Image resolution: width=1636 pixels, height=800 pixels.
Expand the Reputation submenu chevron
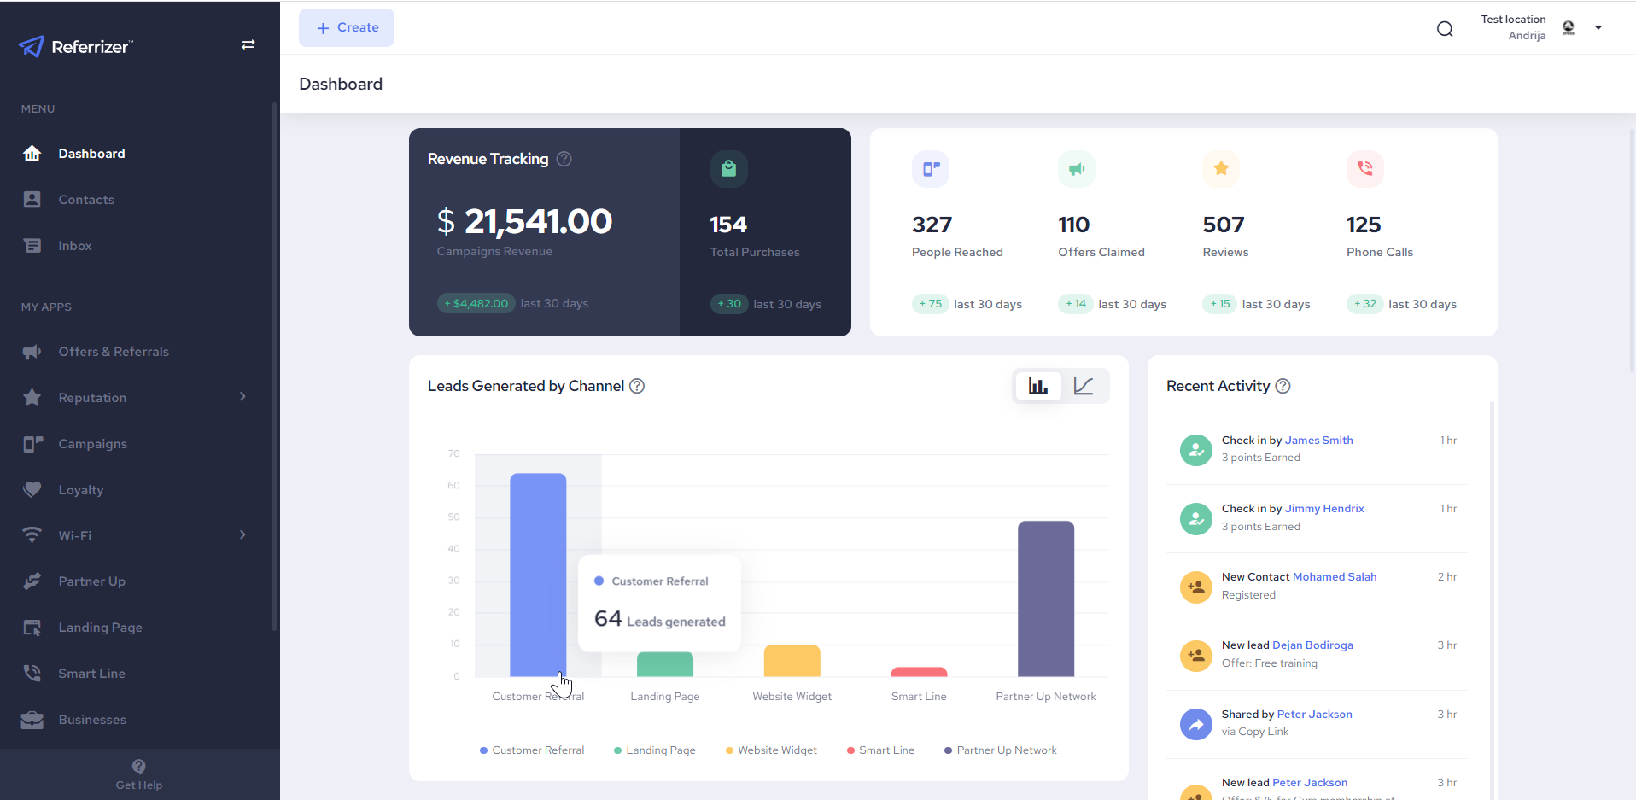point(243,397)
